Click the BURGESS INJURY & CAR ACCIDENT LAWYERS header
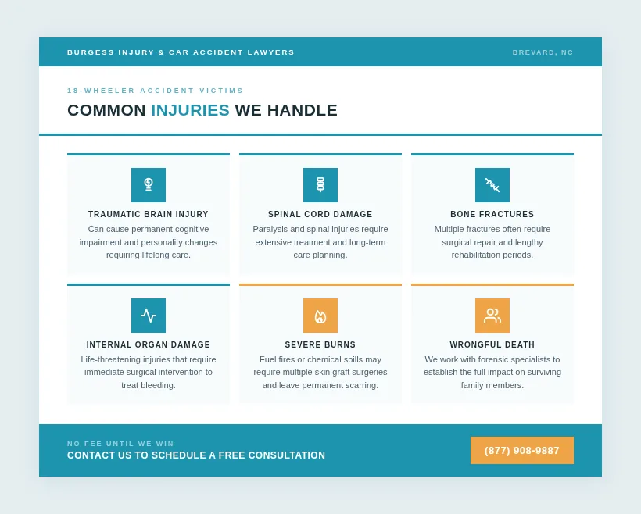Image resolution: width=641 pixels, height=514 pixels. (181, 52)
